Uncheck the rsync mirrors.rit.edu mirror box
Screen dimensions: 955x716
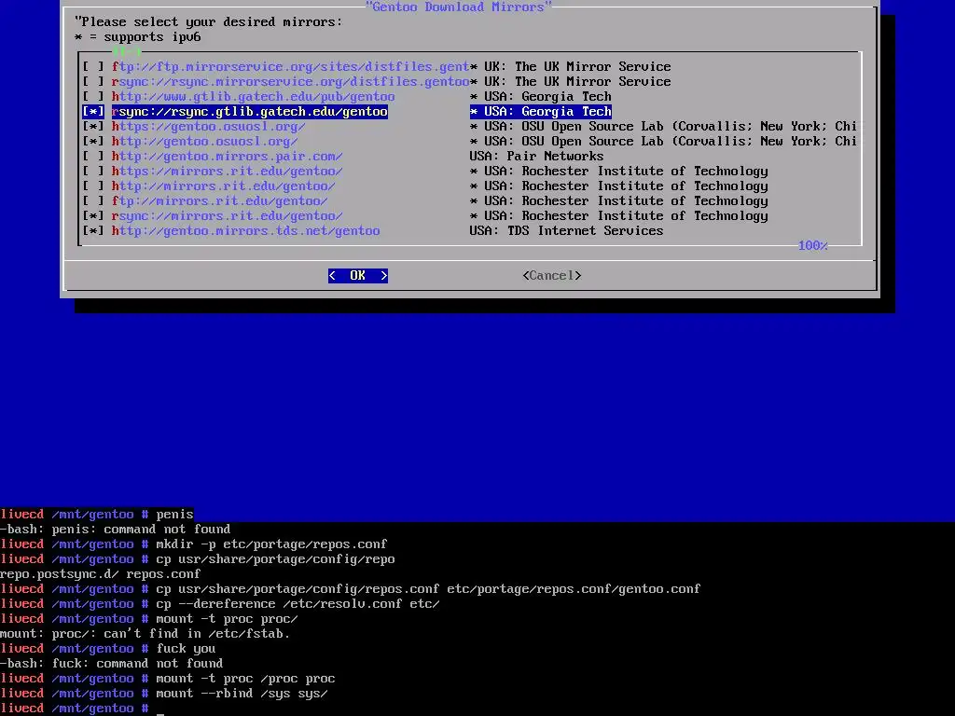pos(93,215)
